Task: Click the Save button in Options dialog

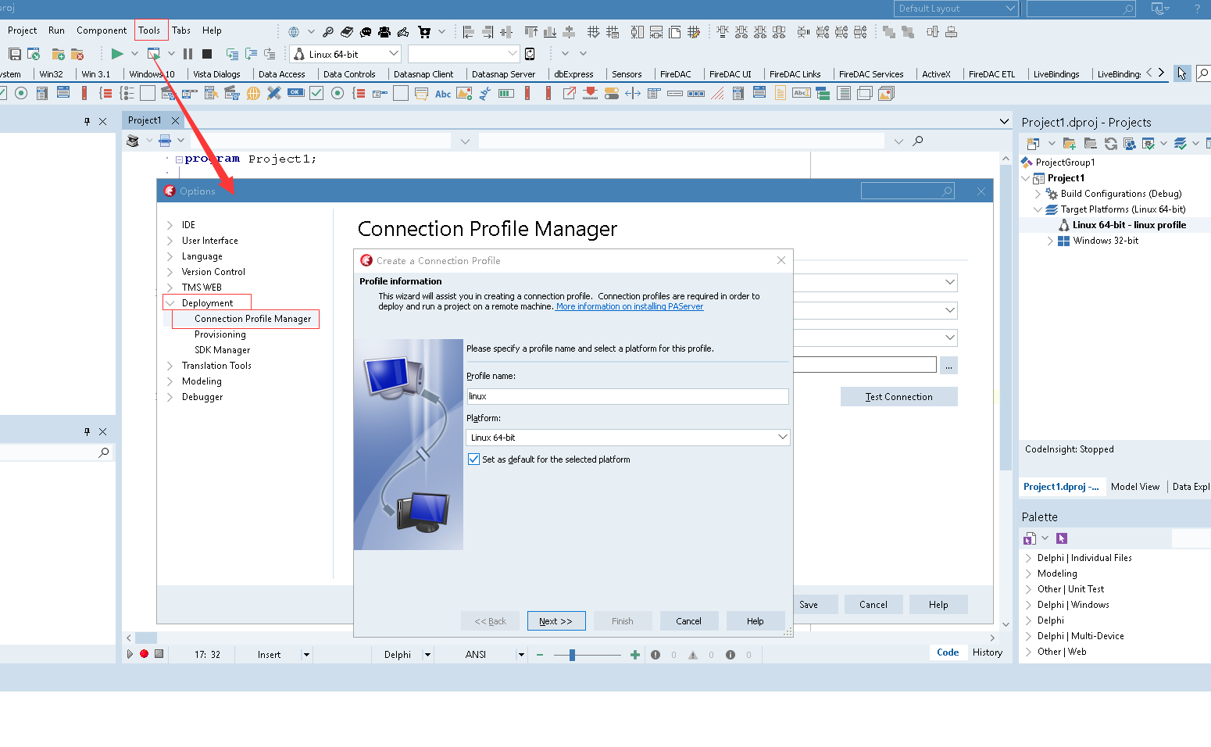Action: pos(809,605)
